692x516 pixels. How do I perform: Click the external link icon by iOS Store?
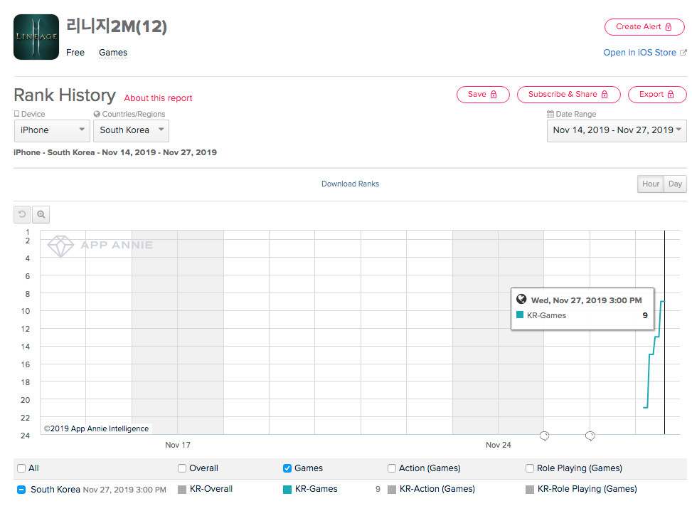[683, 53]
